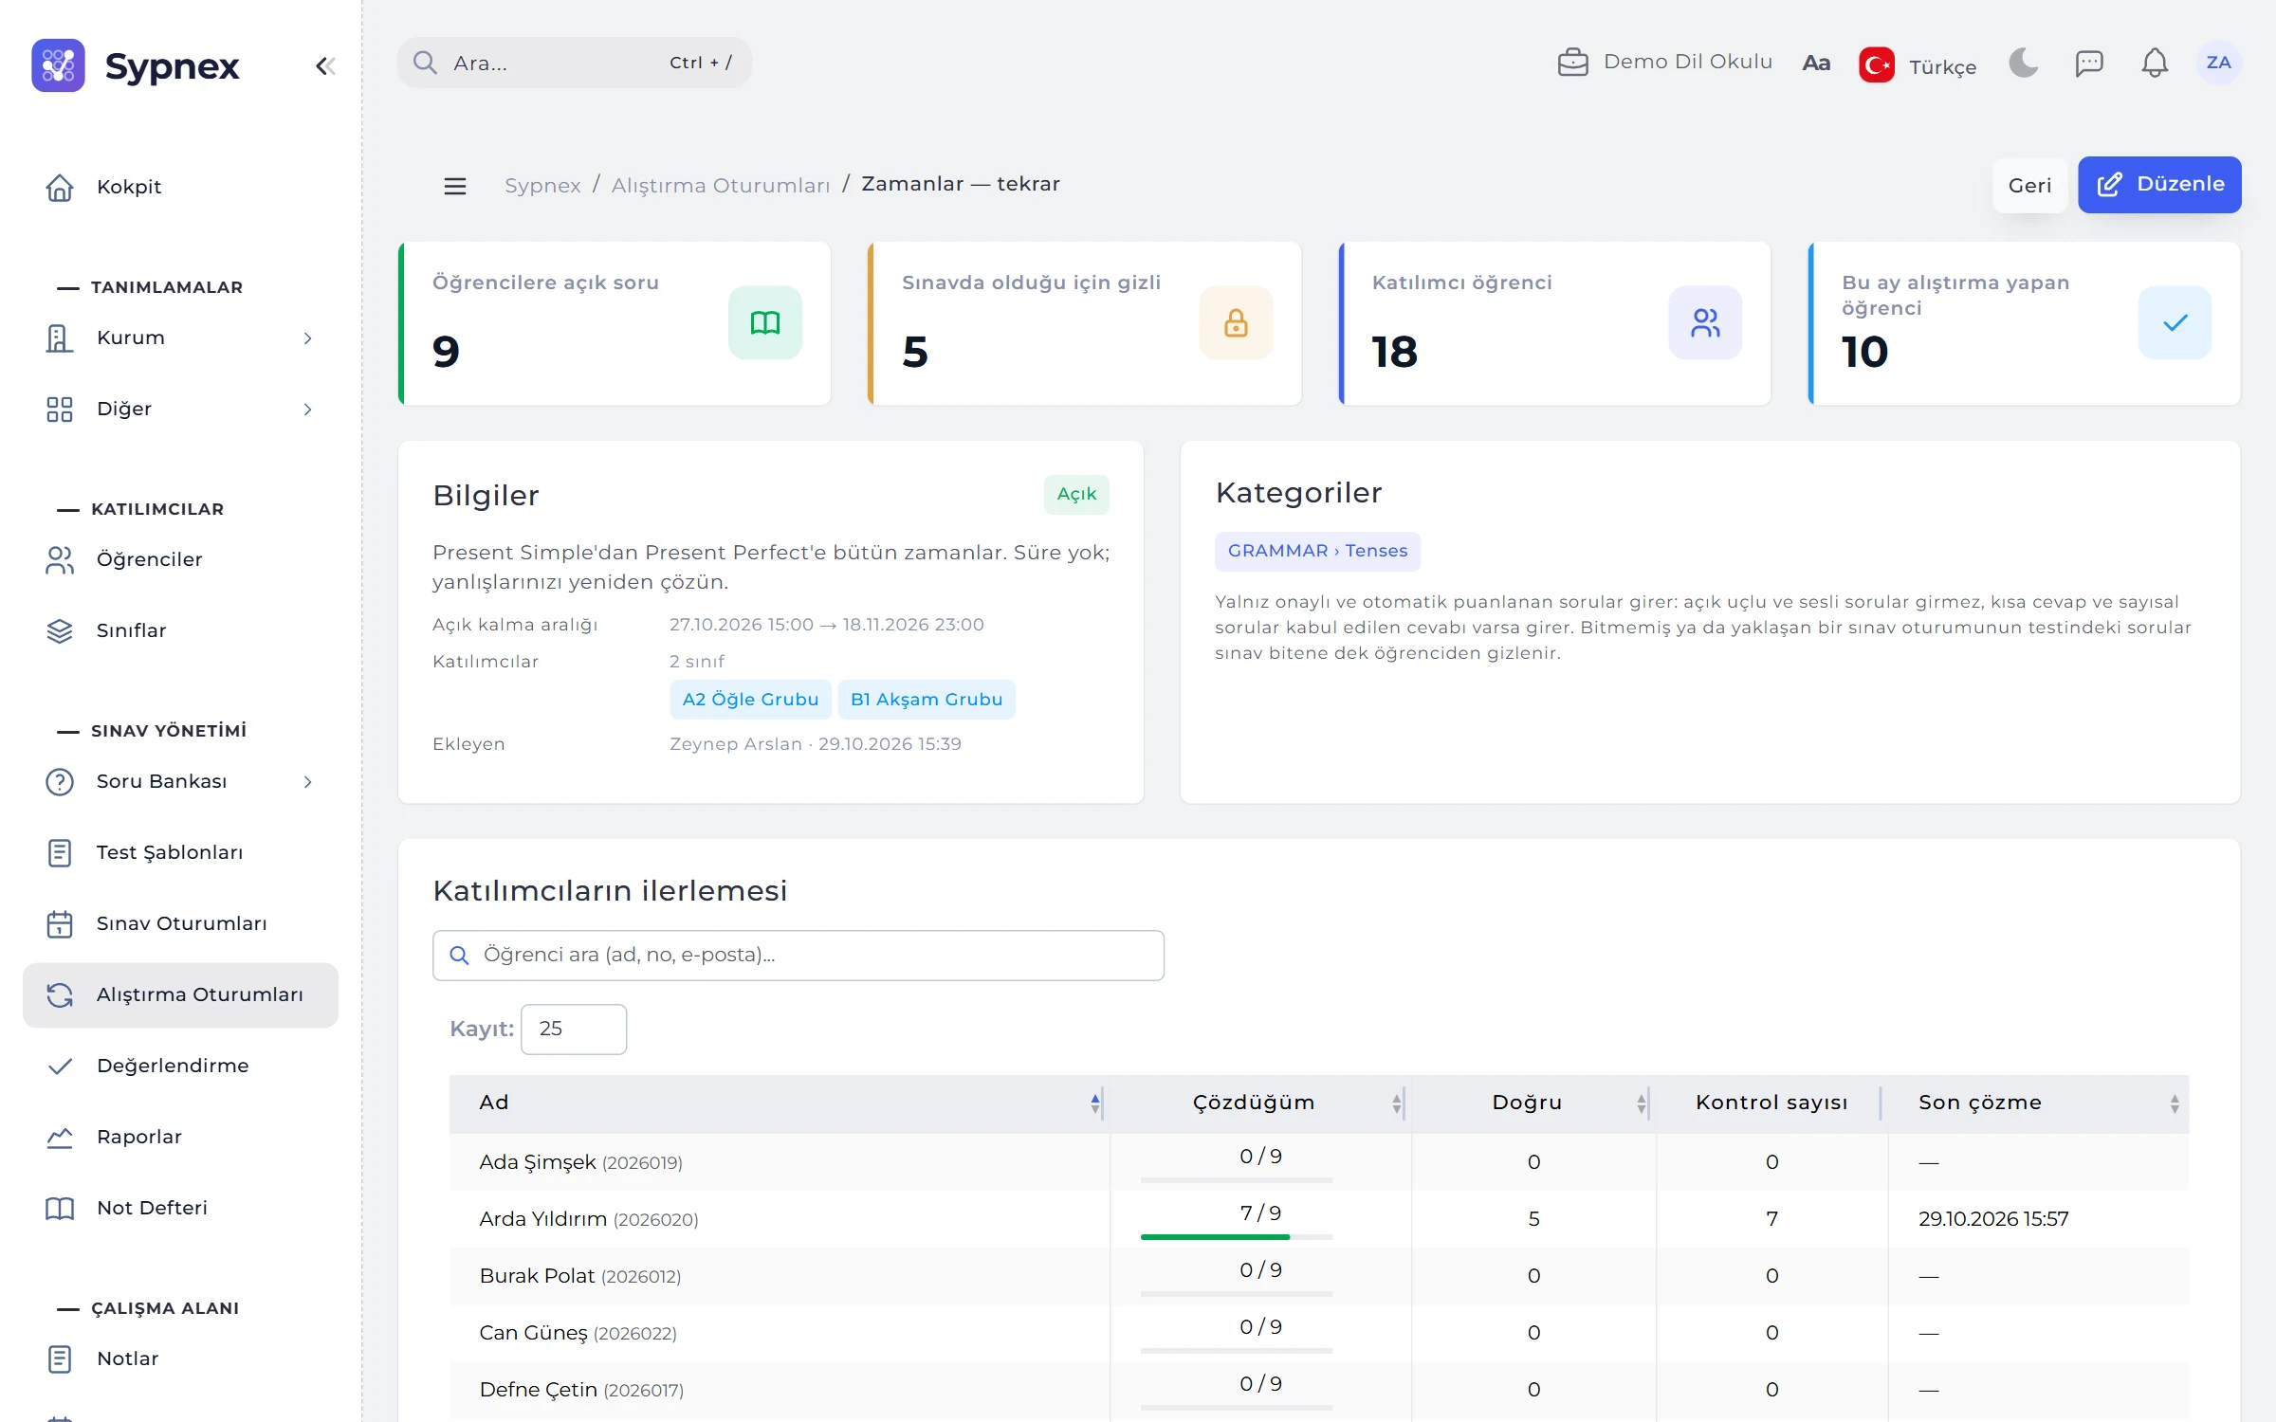Screen dimensions: 2276x1422
Task: Open Sınıflar from the sidebar
Action: (180, 630)
